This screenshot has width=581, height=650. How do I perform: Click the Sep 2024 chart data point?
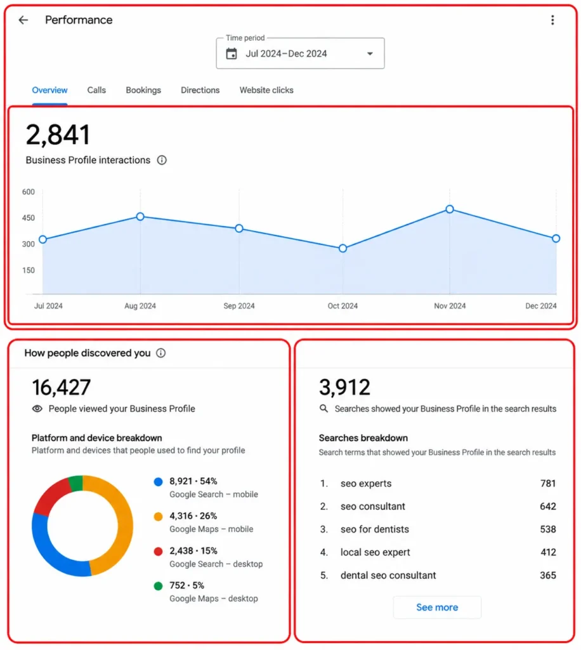coord(239,229)
